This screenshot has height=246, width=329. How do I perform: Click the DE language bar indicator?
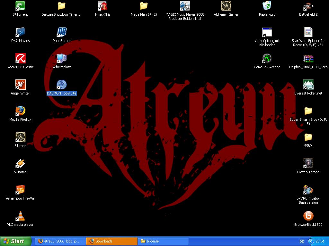[x=301, y=242]
